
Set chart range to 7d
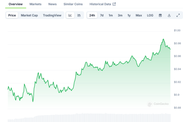pyautogui.click(x=102, y=15)
